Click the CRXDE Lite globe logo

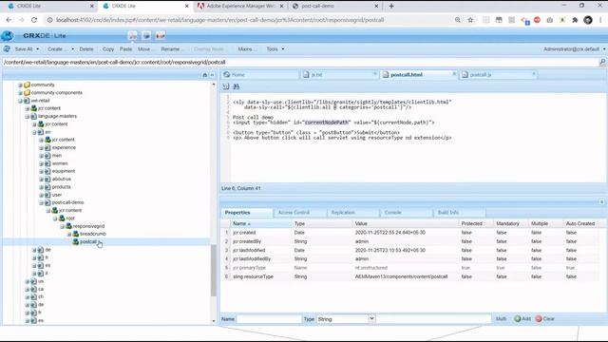coord(7,36)
